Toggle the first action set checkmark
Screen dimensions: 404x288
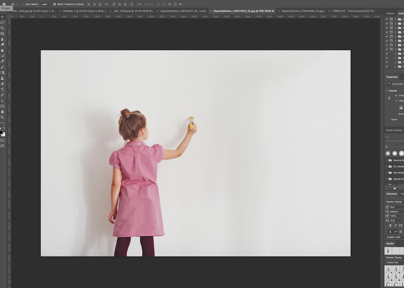point(387,19)
